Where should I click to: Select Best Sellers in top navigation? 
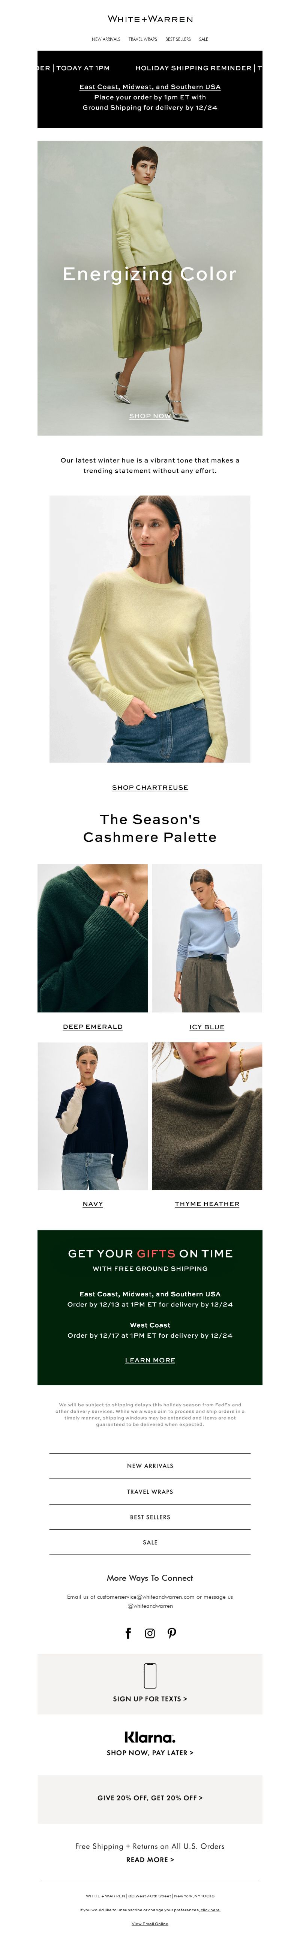pos(178,39)
